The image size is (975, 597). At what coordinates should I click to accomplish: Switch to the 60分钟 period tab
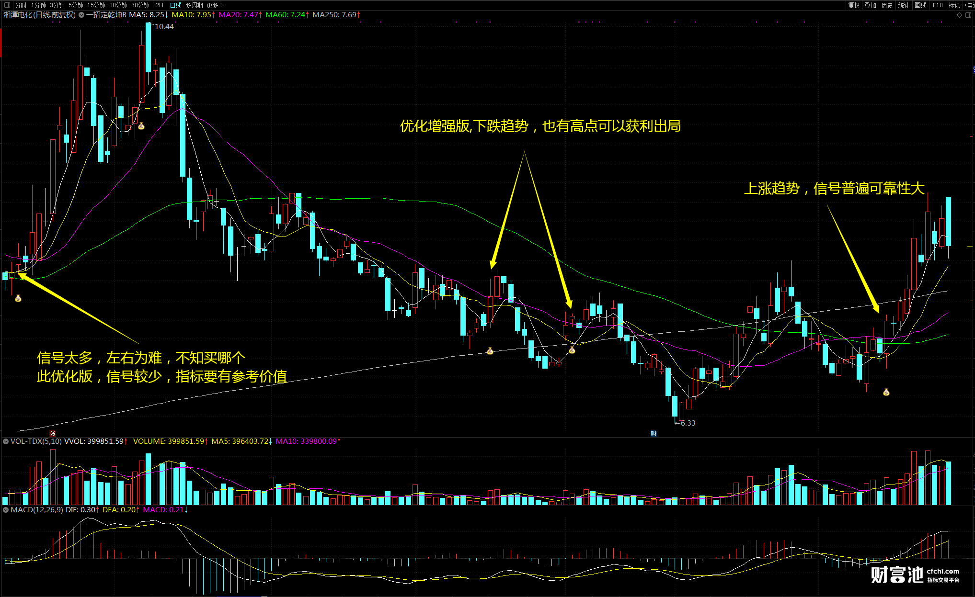140,5
